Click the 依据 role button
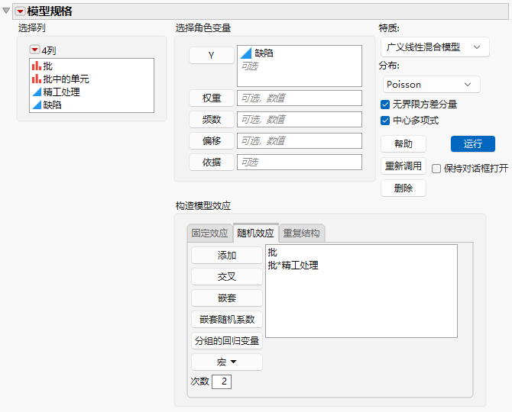This screenshot has height=412, width=512. (x=212, y=162)
